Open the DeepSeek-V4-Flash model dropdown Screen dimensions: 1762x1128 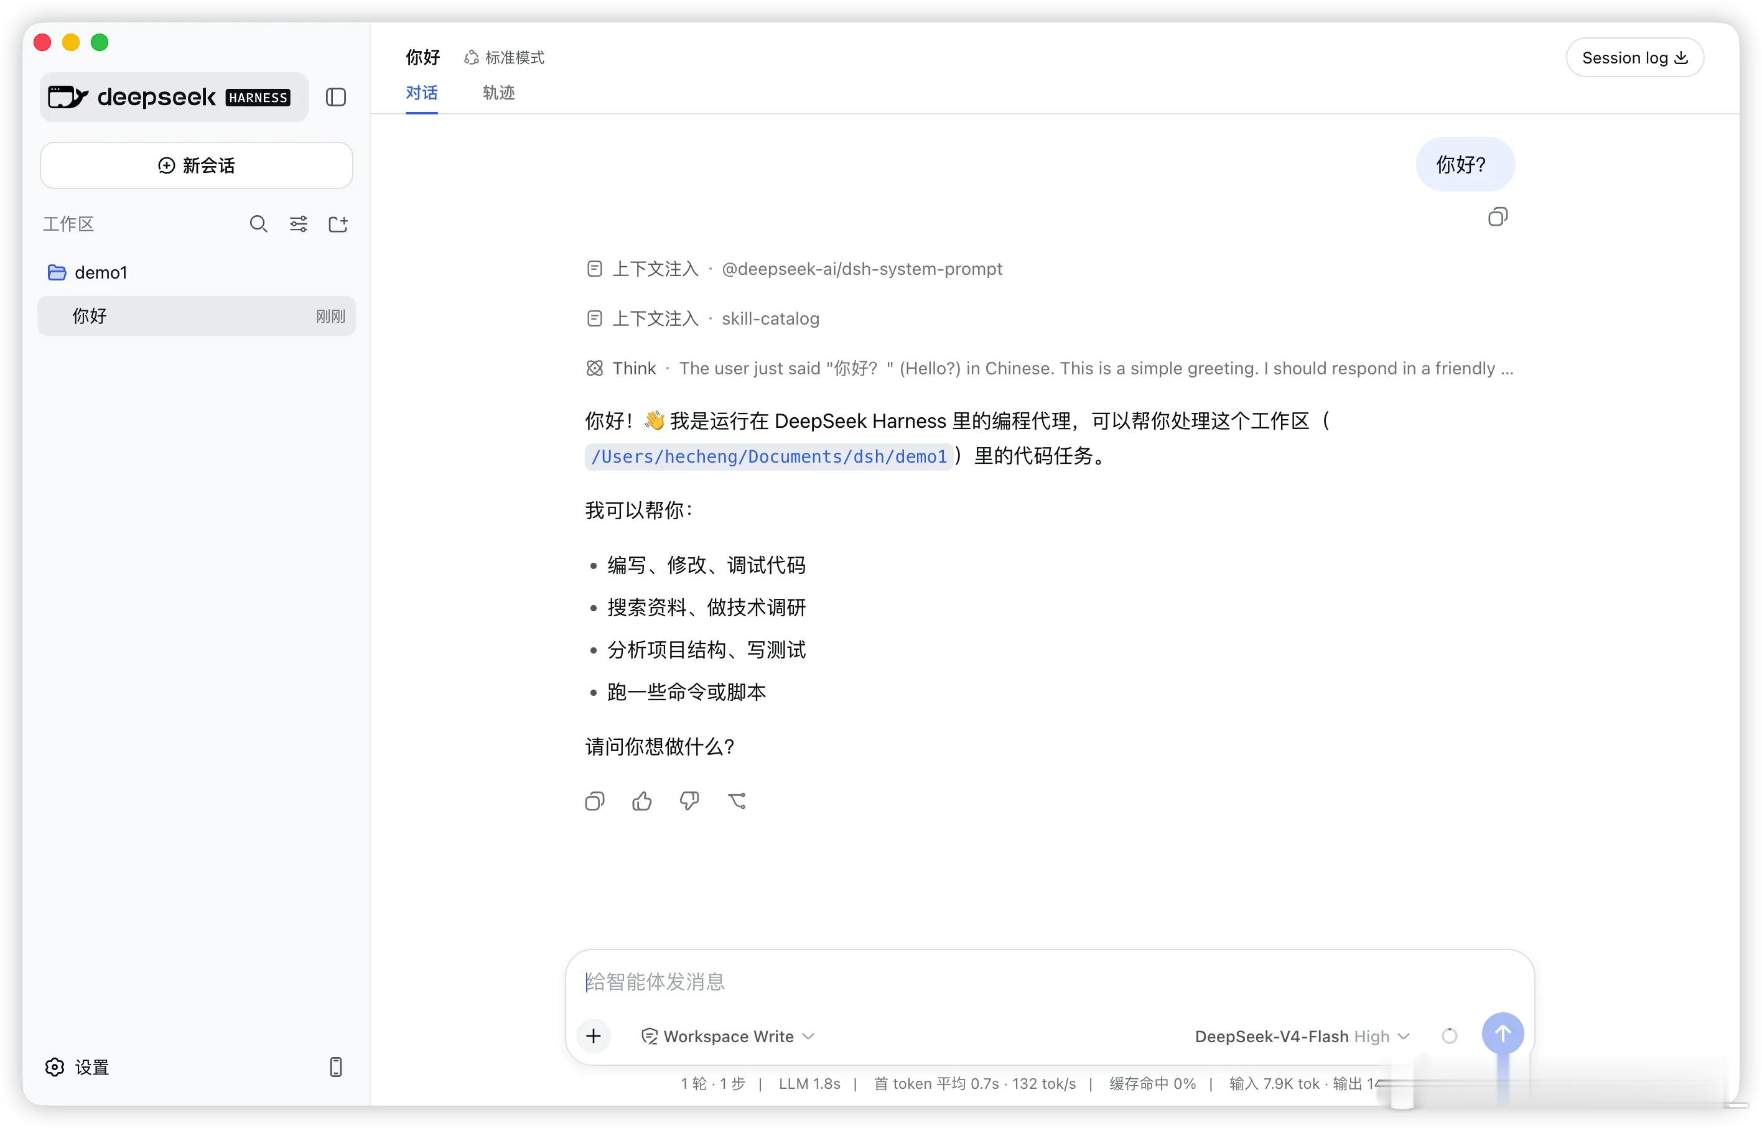(1302, 1037)
